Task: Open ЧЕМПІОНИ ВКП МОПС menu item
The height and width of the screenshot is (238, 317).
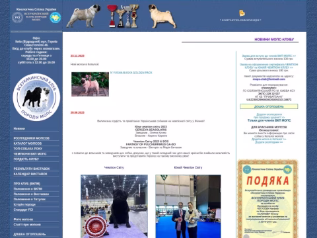Action: pos(30,154)
